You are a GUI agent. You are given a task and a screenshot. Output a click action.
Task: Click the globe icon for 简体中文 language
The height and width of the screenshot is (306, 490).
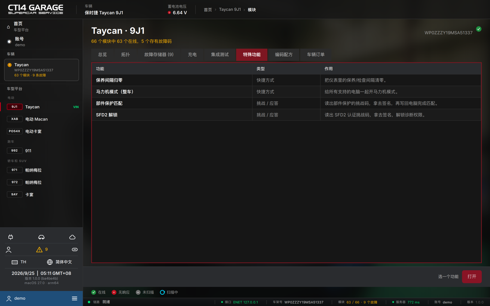point(50,262)
